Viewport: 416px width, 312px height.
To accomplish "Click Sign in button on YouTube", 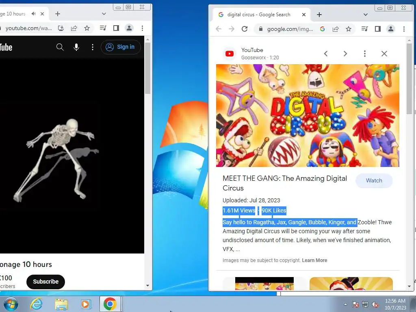I will click(x=120, y=47).
